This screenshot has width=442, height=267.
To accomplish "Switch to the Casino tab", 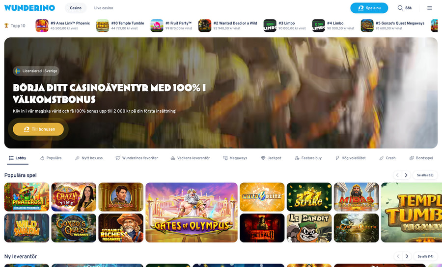I will point(76,8).
